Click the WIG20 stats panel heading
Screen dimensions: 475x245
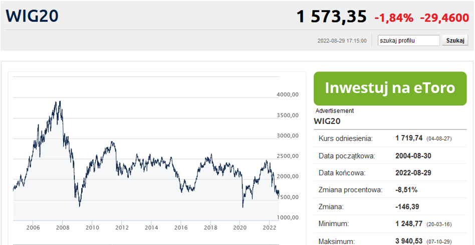[x=327, y=121]
